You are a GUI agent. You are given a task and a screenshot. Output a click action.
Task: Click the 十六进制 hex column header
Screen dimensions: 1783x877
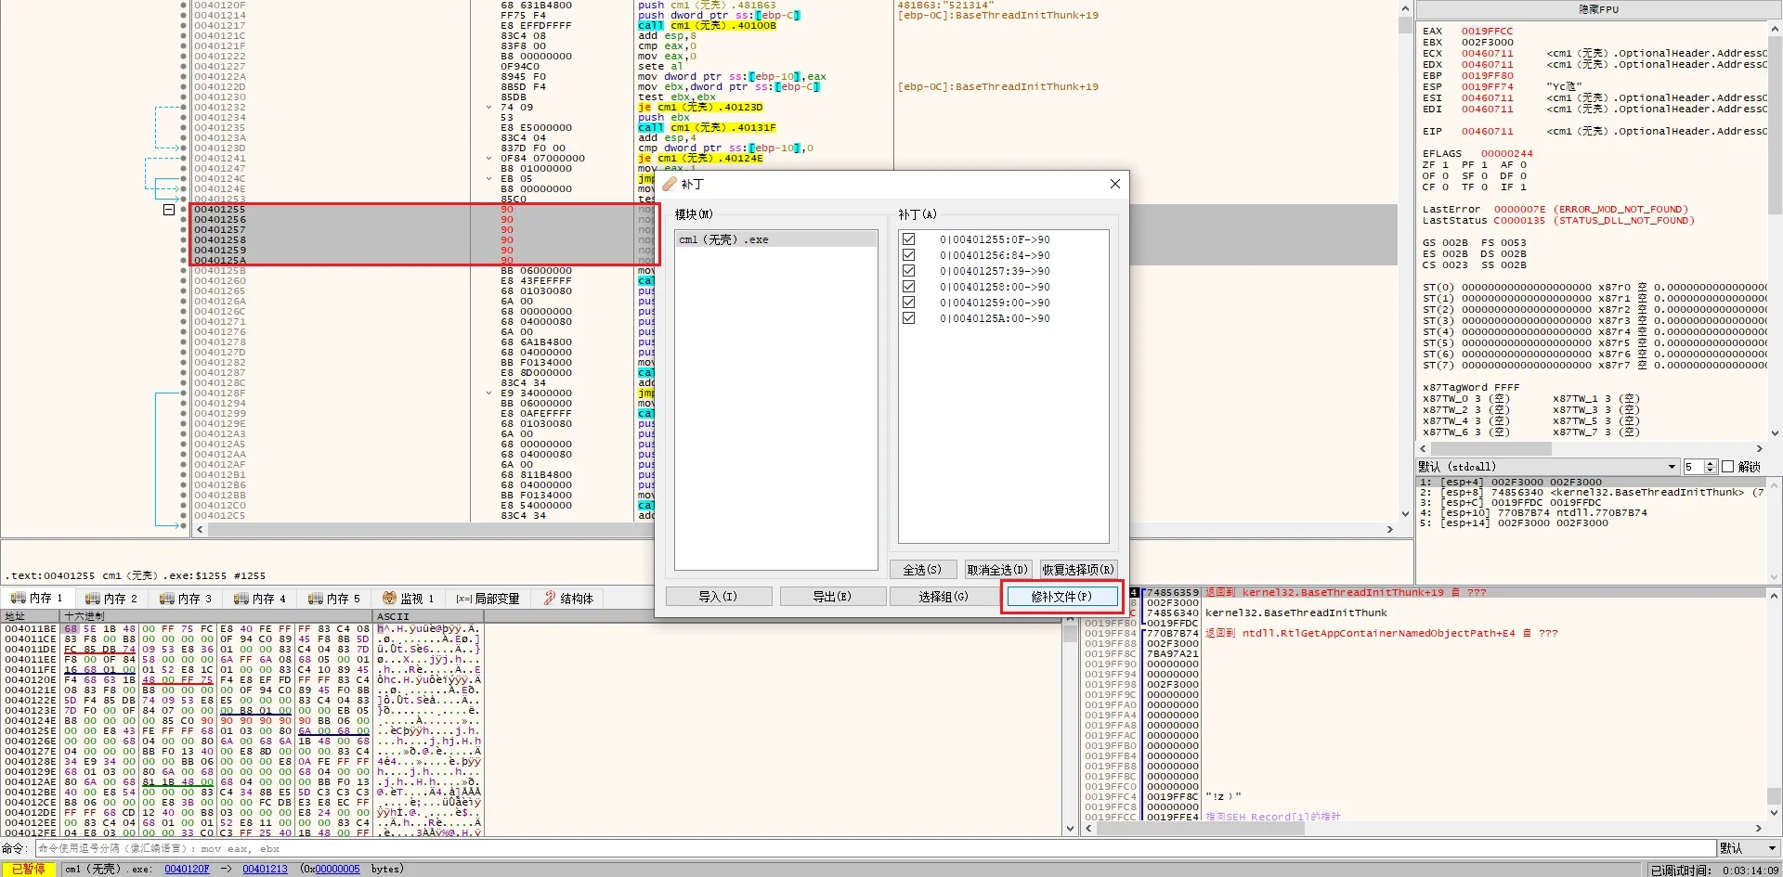click(x=217, y=616)
